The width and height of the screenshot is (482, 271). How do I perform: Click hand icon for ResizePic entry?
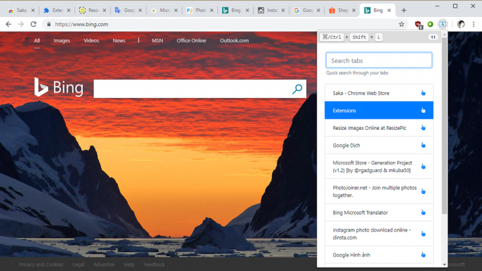coord(423,128)
